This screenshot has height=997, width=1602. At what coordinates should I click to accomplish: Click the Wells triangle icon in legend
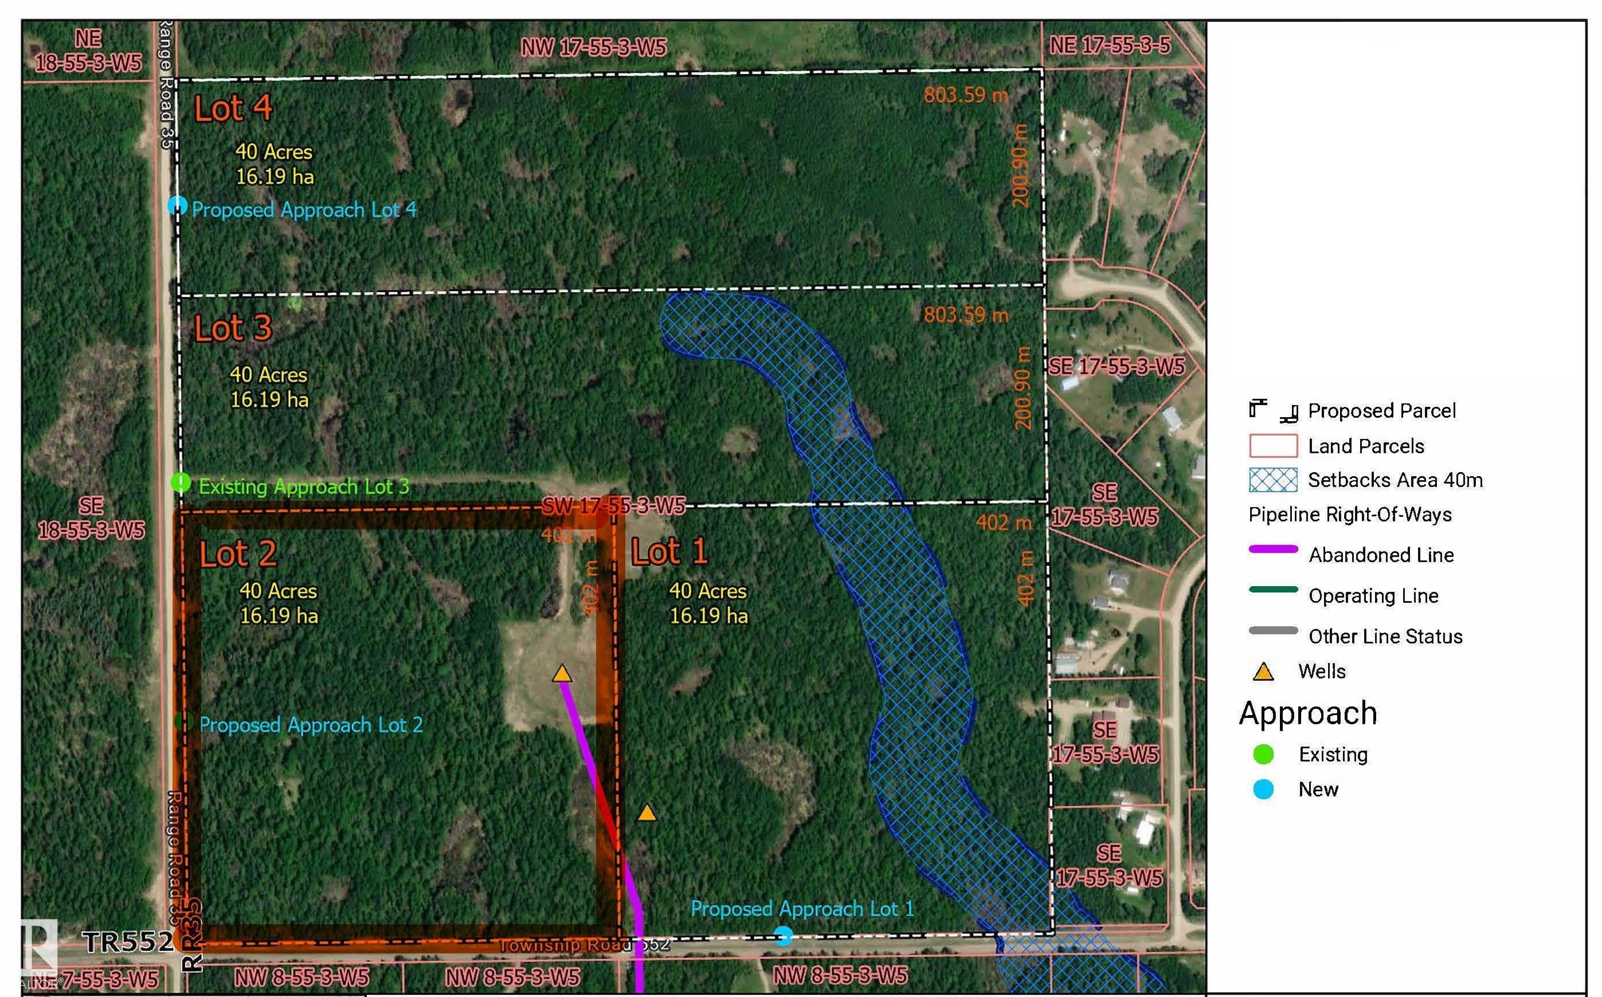[x=1263, y=672]
